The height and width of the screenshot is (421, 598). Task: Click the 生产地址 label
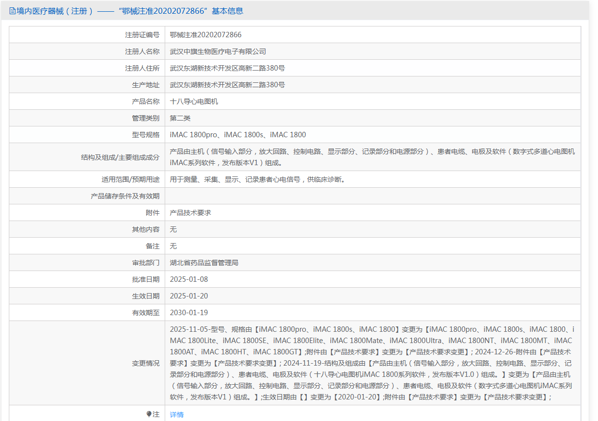146,85
